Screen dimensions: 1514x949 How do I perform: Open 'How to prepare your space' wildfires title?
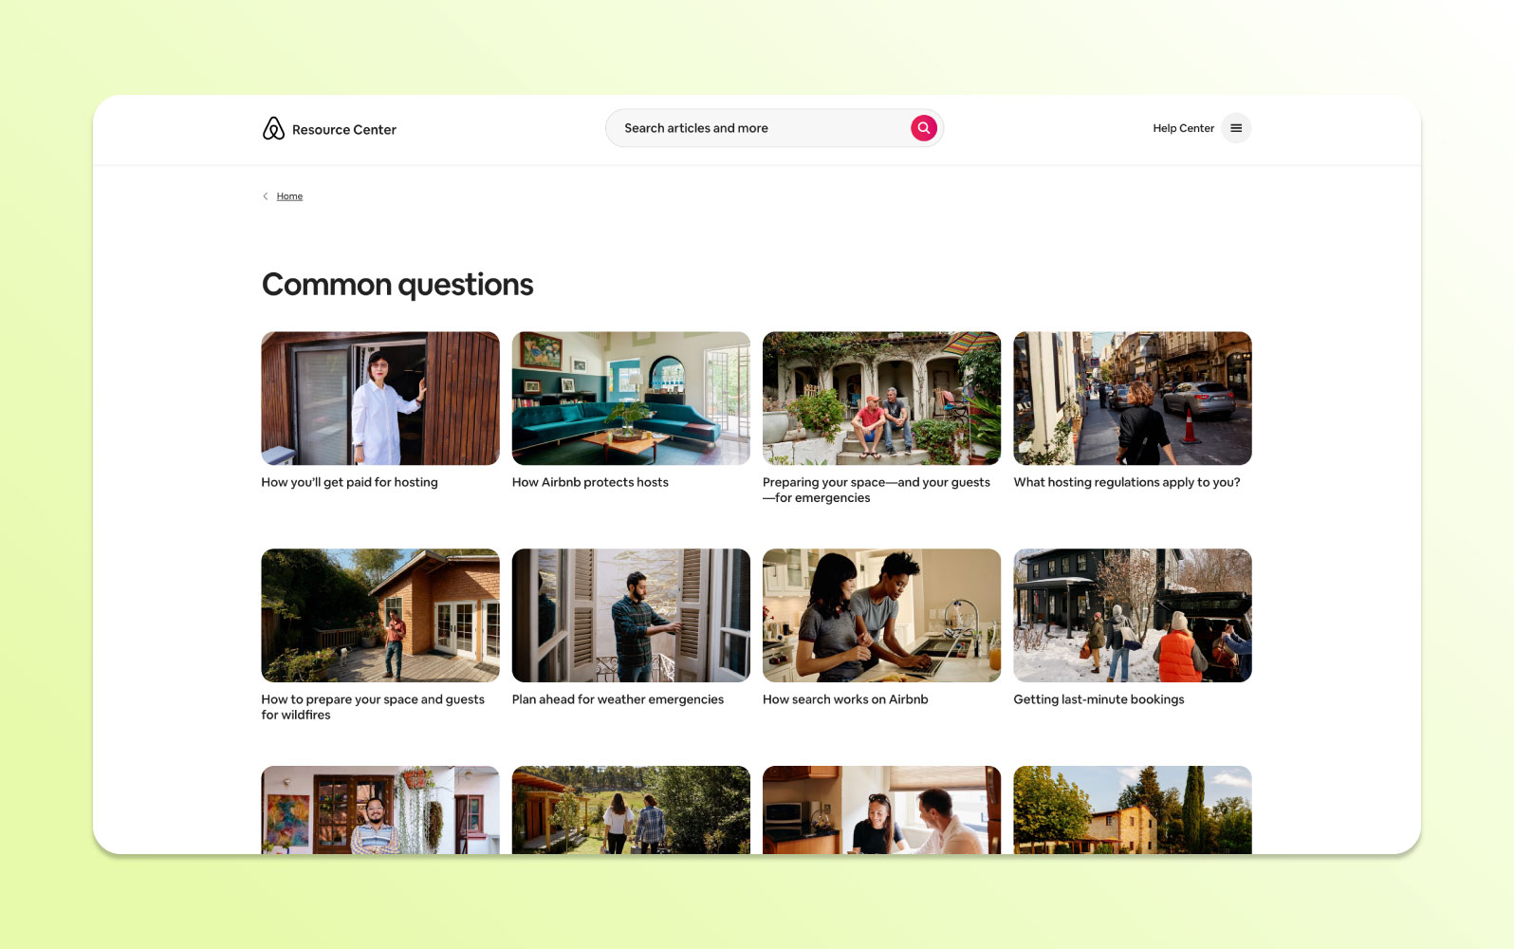(373, 707)
